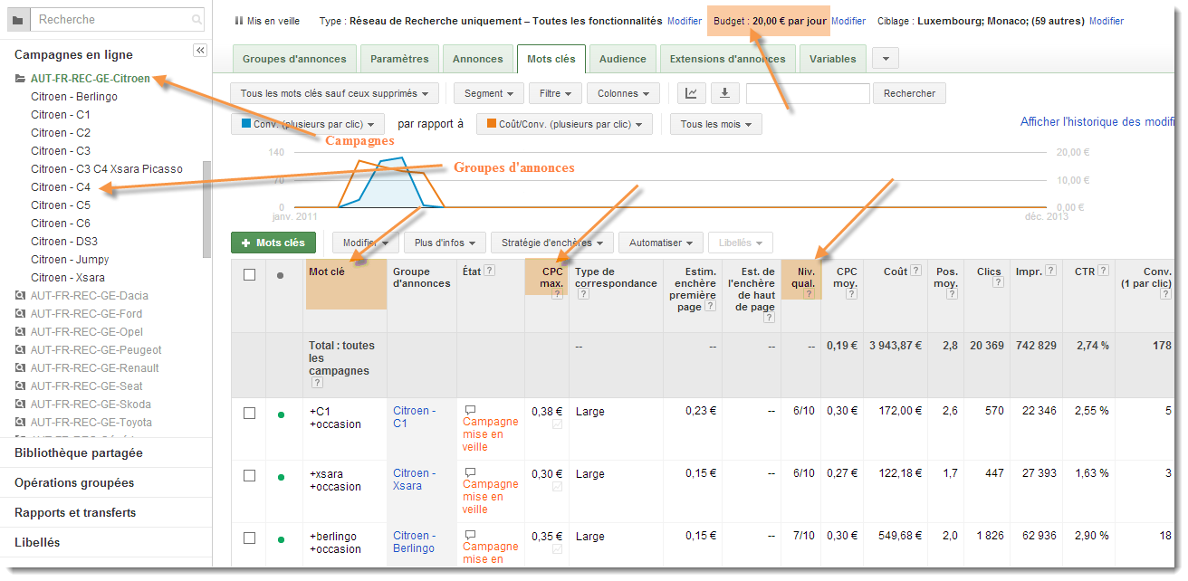Open the Modifier dropdown beside + Mots clés
Screen dimensions: 1188x581
[x=366, y=243]
